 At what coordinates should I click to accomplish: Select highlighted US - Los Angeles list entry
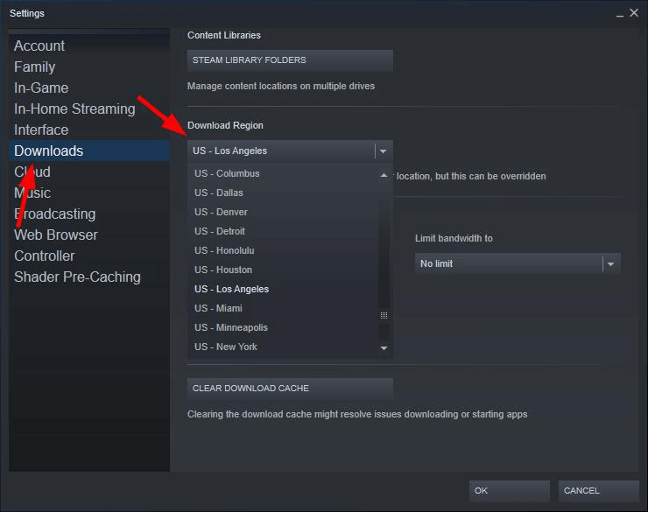(x=283, y=289)
